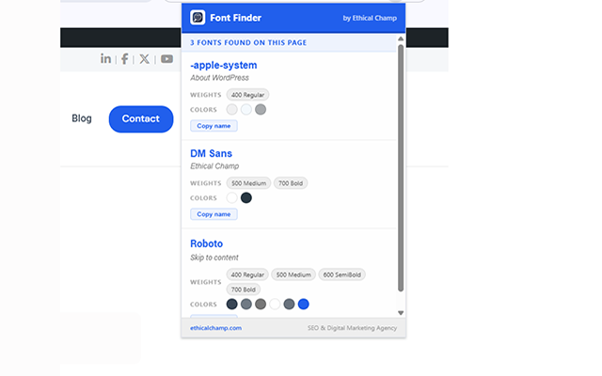The image size is (602, 376).
Task: Click the Font Finder logo icon
Action: point(198,18)
